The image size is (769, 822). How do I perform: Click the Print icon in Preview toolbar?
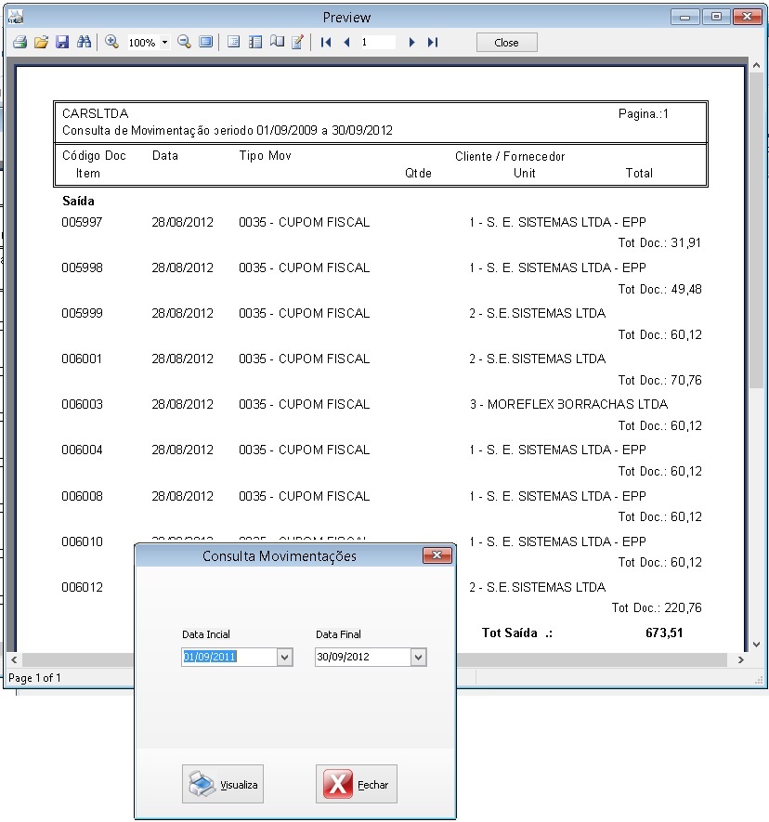[20, 43]
